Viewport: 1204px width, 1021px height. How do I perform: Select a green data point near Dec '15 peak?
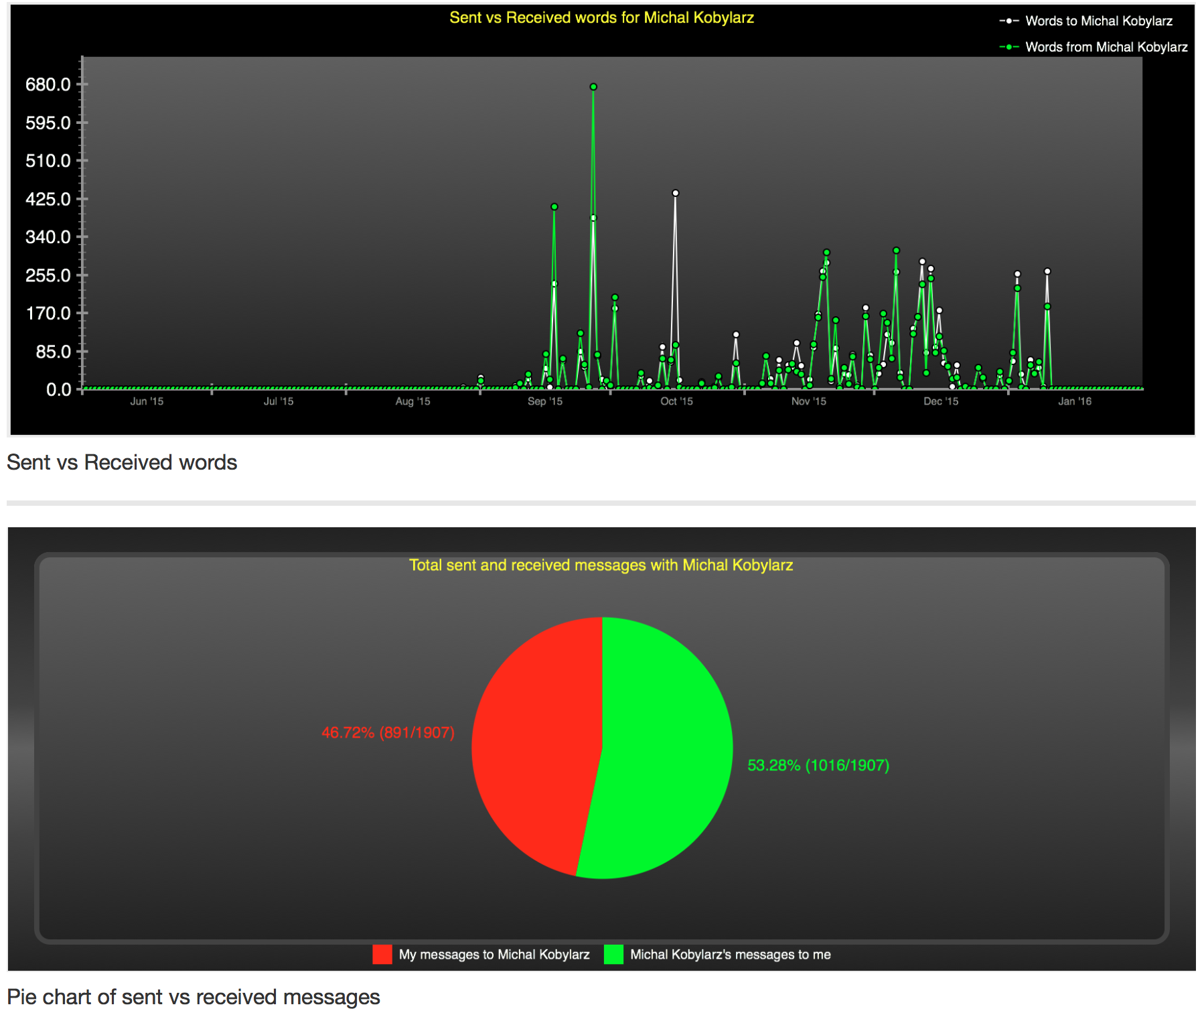[x=895, y=249]
